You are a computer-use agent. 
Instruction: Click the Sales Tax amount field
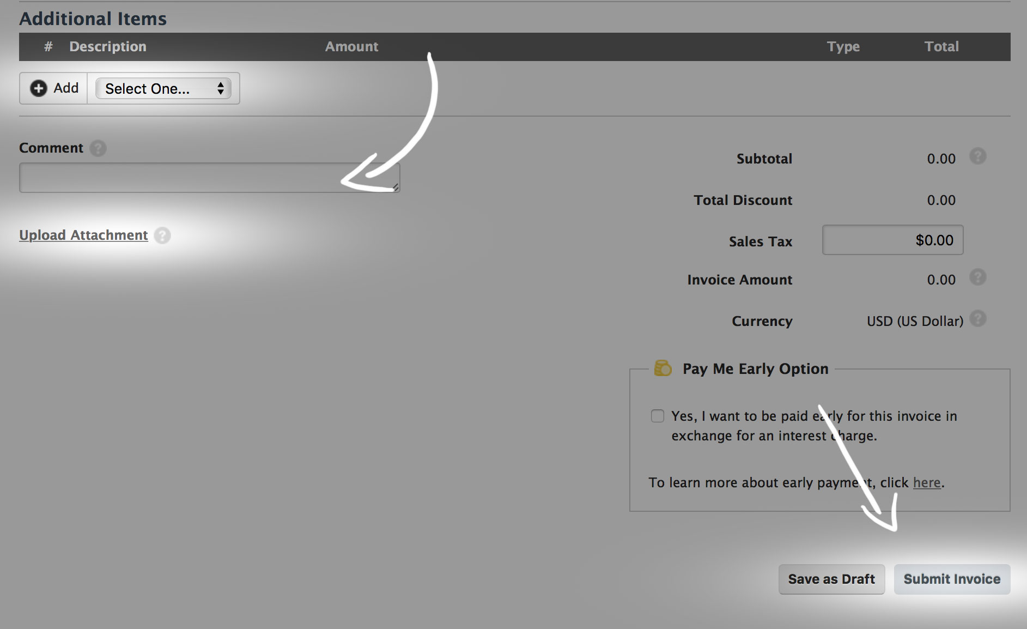[x=892, y=240]
